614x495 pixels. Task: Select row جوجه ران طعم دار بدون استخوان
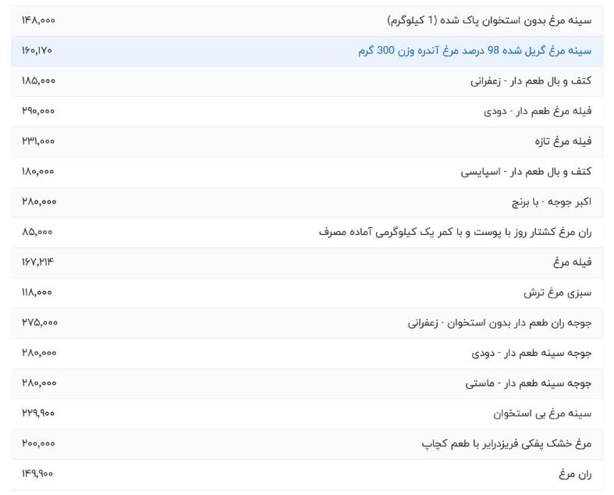click(x=307, y=323)
